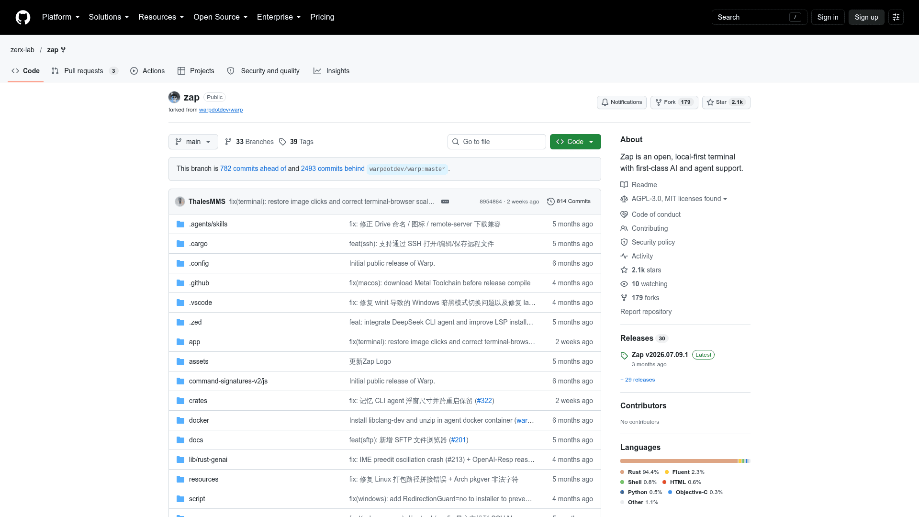Expand the Solutions menu

click(109, 17)
